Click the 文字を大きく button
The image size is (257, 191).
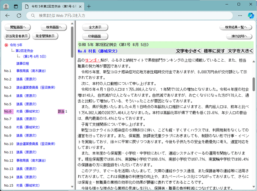(x=240, y=51)
